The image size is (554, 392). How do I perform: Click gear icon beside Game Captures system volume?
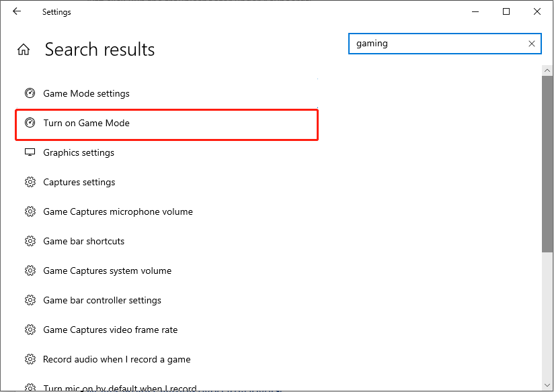pos(30,271)
